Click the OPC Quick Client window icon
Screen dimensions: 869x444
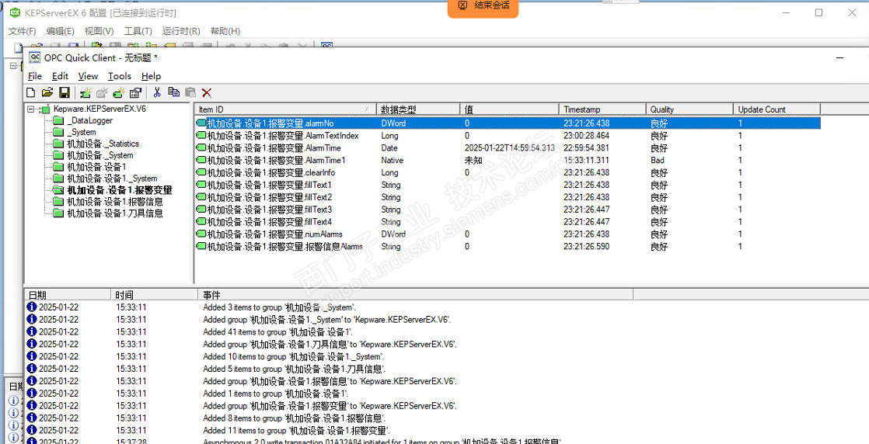tap(35, 57)
